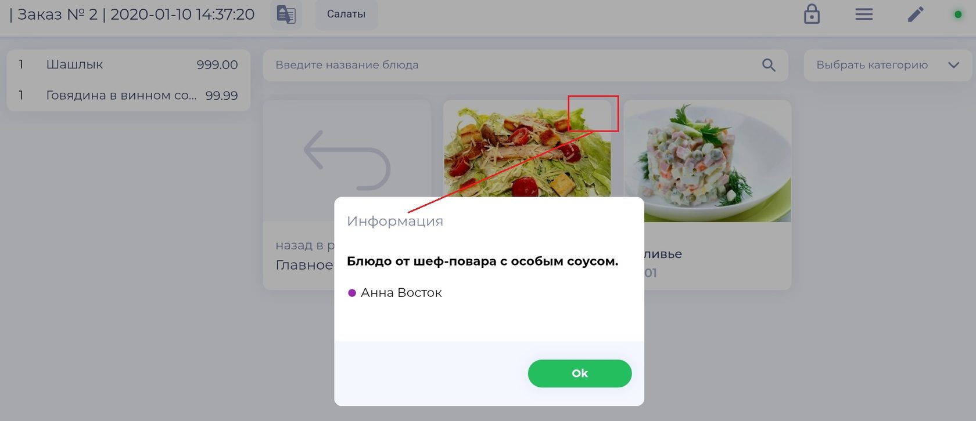Screen dimensions: 976x421
Task: Click the Информация dialog title
Action: [x=395, y=221]
